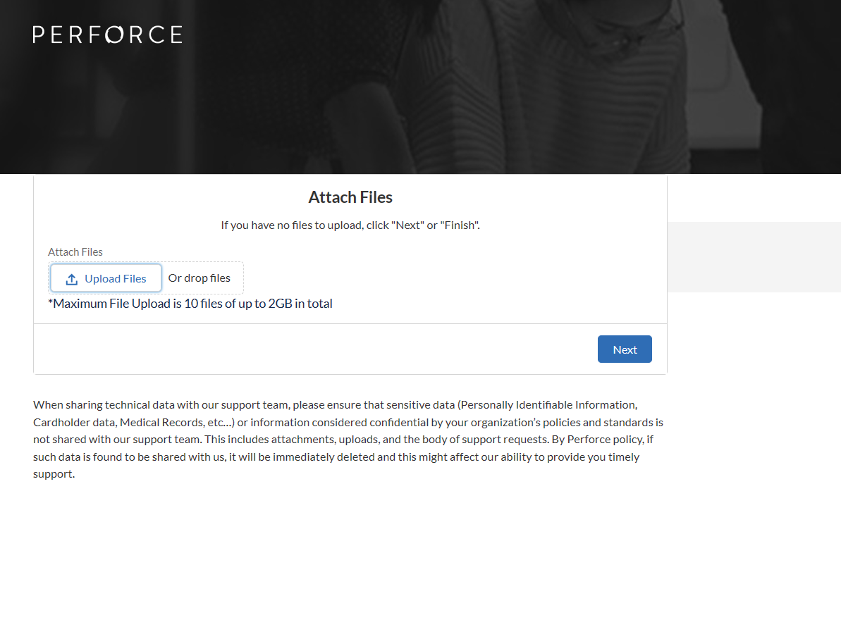
Task: Click the final word "support." of disclaimer
Action: pyautogui.click(x=54, y=474)
